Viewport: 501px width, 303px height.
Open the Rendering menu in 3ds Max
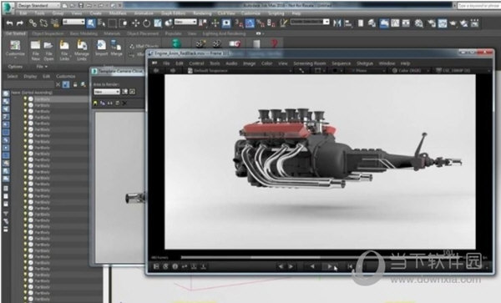tap(202, 13)
